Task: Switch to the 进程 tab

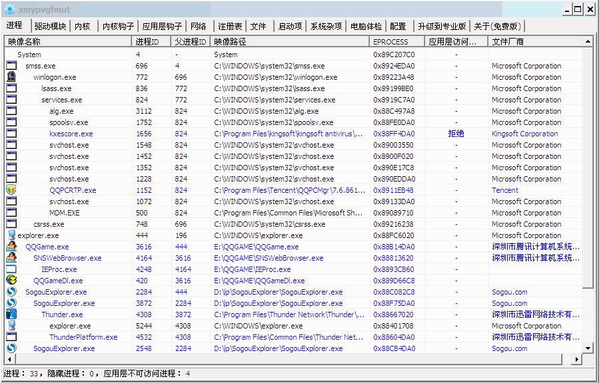Action: 15,25
